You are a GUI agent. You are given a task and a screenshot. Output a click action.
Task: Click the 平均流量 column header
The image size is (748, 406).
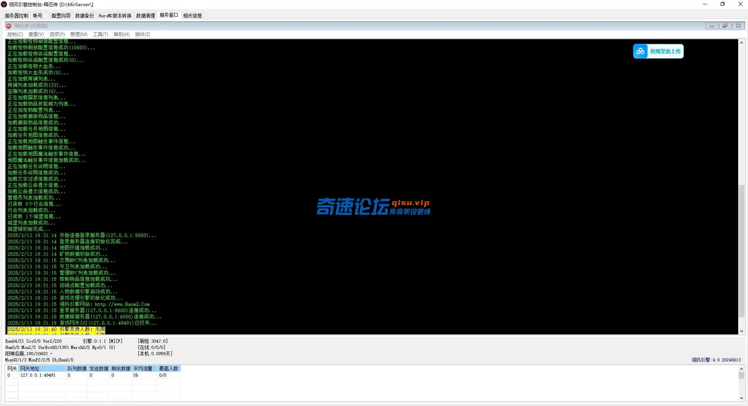click(x=144, y=368)
